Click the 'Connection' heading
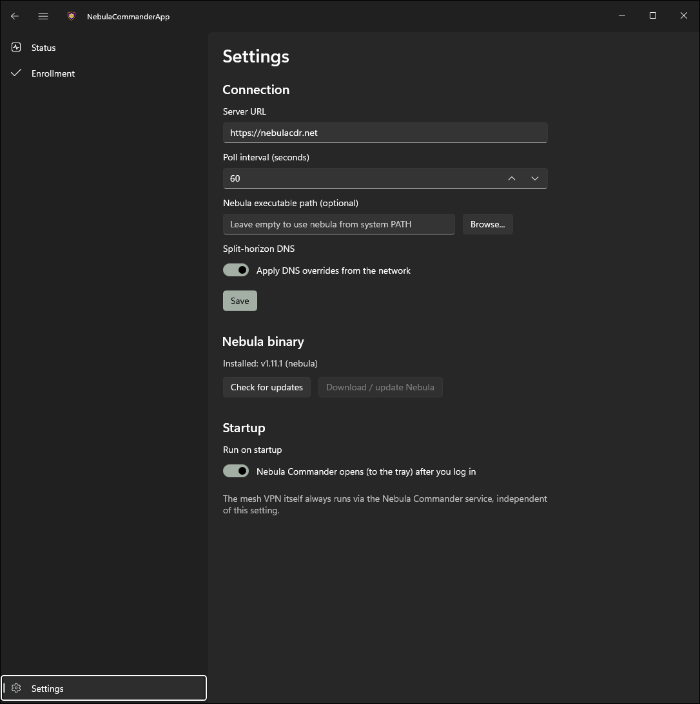Image resolution: width=700 pixels, height=704 pixels. (256, 90)
